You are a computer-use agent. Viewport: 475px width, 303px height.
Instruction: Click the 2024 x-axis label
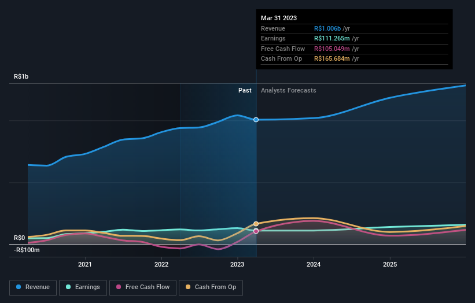[x=314, y=265]
